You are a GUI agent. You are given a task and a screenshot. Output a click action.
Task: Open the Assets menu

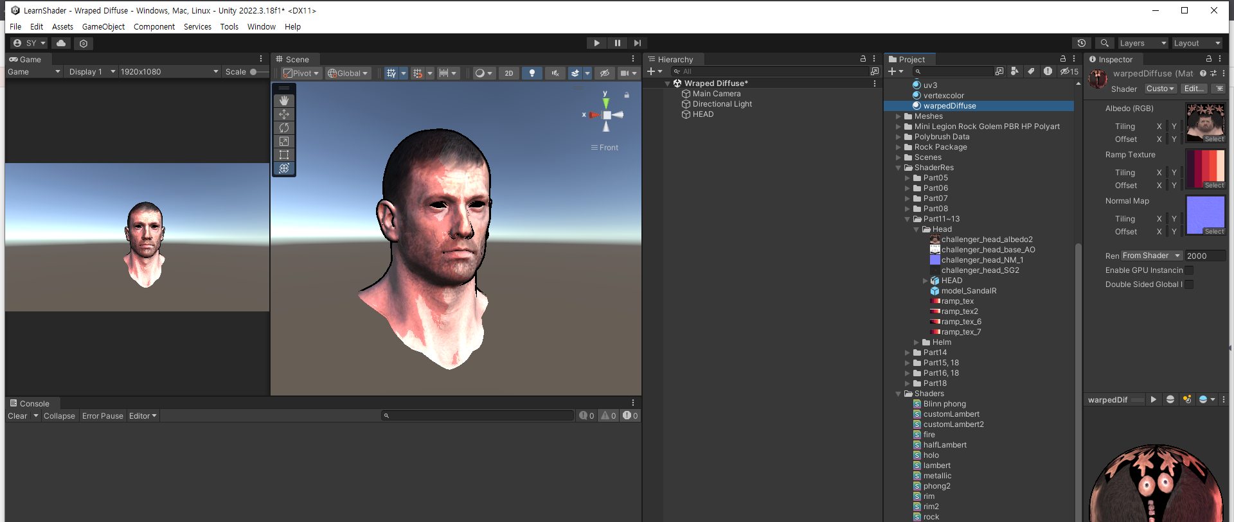[62, 27]
